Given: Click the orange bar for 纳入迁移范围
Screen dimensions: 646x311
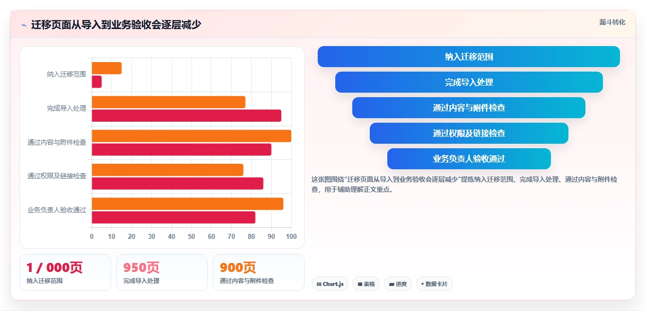Looking at the screenshot, I should point(107,68).
